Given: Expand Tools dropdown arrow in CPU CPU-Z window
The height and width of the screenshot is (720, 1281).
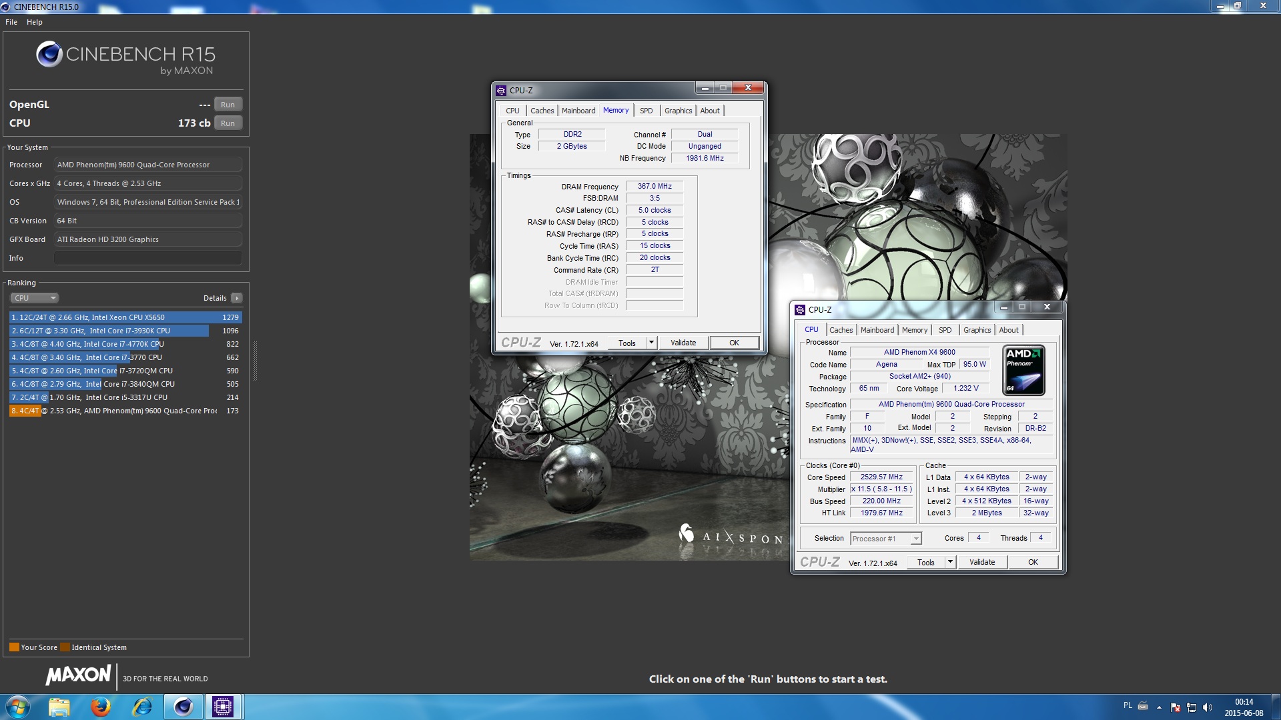Looking at the screenshot, I should (950, 562).
